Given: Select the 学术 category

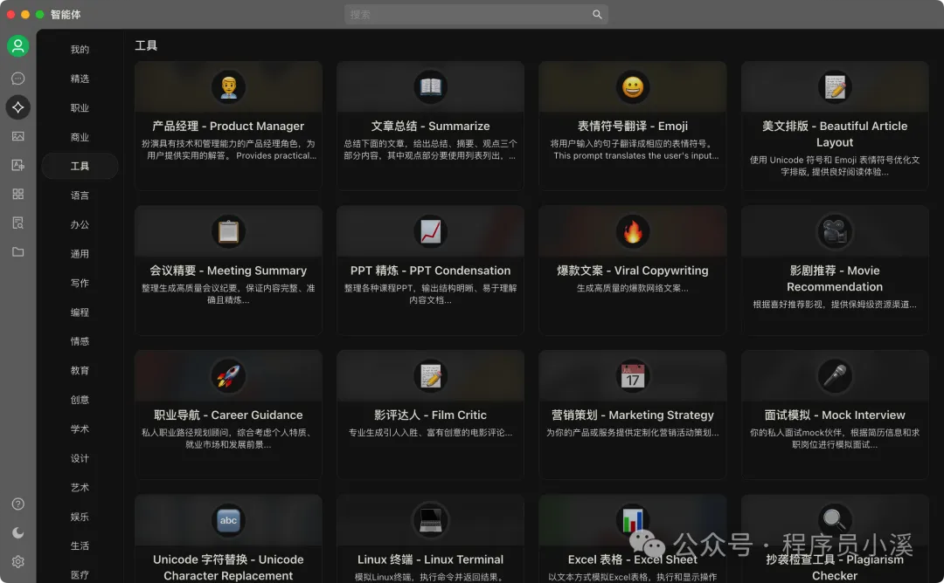Looking at the screenshot, I should pos(80,429).
